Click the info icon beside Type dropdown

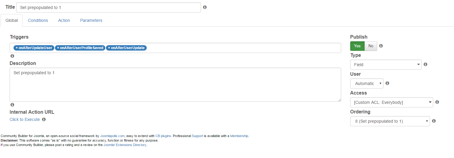point(425,64)
